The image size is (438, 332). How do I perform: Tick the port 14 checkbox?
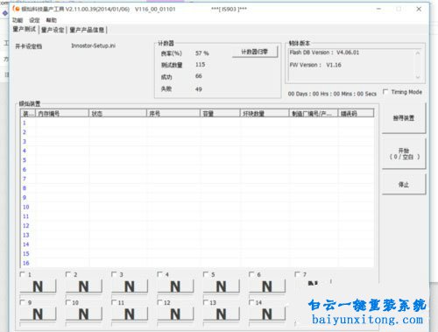click(x=251, y=302)
